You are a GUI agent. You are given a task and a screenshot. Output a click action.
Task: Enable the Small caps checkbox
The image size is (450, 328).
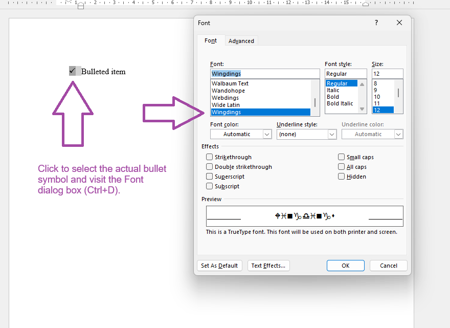pos(341,157)
